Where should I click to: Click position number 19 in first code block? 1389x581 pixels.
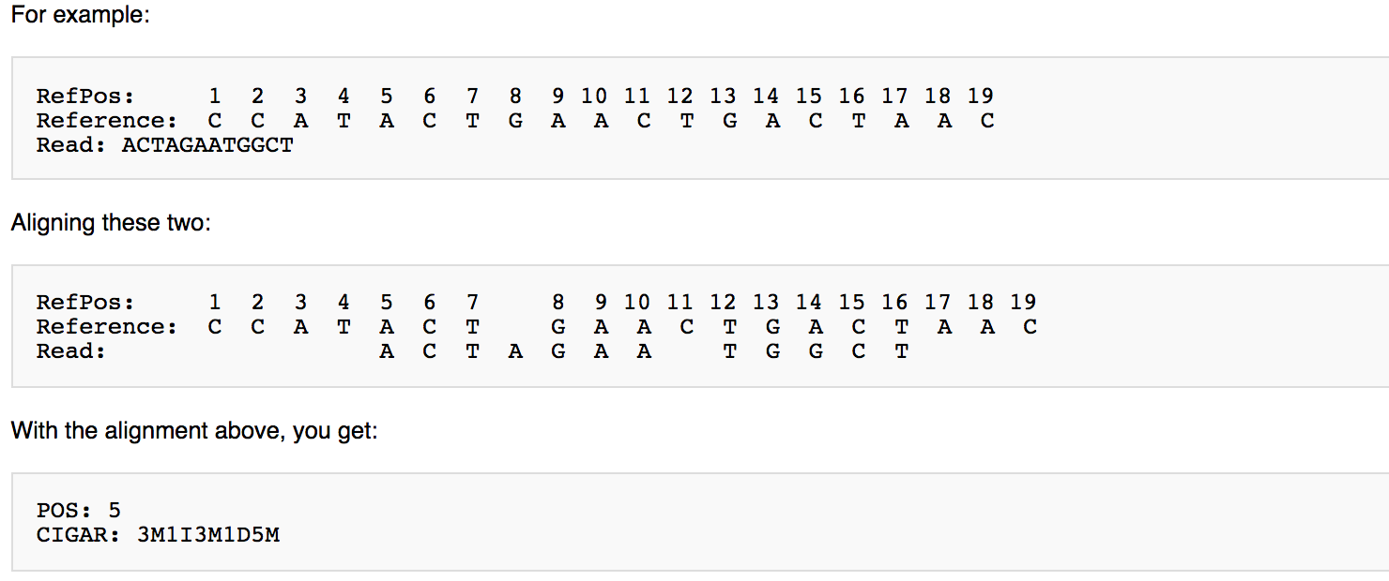pos(980,96)
